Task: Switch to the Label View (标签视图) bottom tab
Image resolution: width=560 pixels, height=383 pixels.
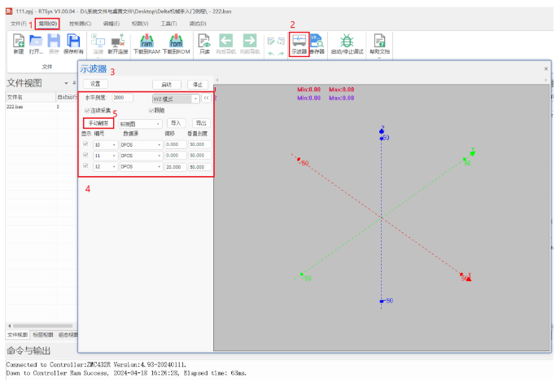Action: click(x=43, y=335)
